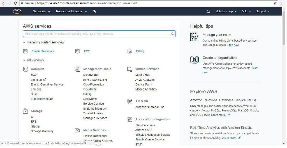
Task: Click the Manage your costs icon
Action: coord(194,37)
